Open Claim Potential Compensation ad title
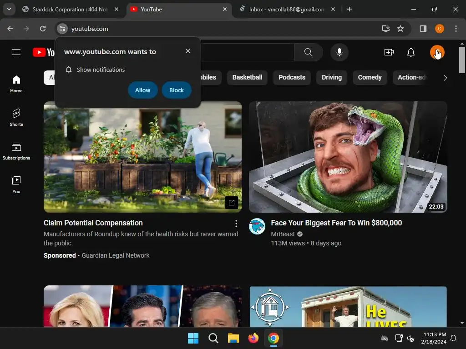Image resolution: width=466 pixels, height=349 pixels. tap(93, 223)
